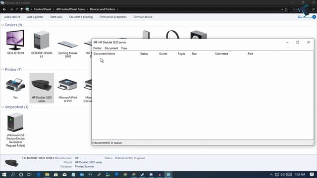317x178 pixels.
Task: Click Start scan in the toolbar
Action: [x=56, y=17]
